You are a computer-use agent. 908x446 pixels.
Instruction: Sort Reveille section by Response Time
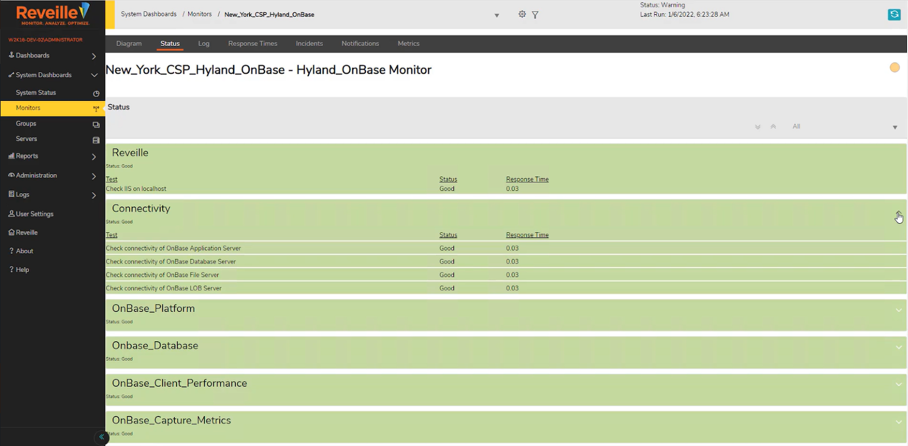[x=527, y=179]
